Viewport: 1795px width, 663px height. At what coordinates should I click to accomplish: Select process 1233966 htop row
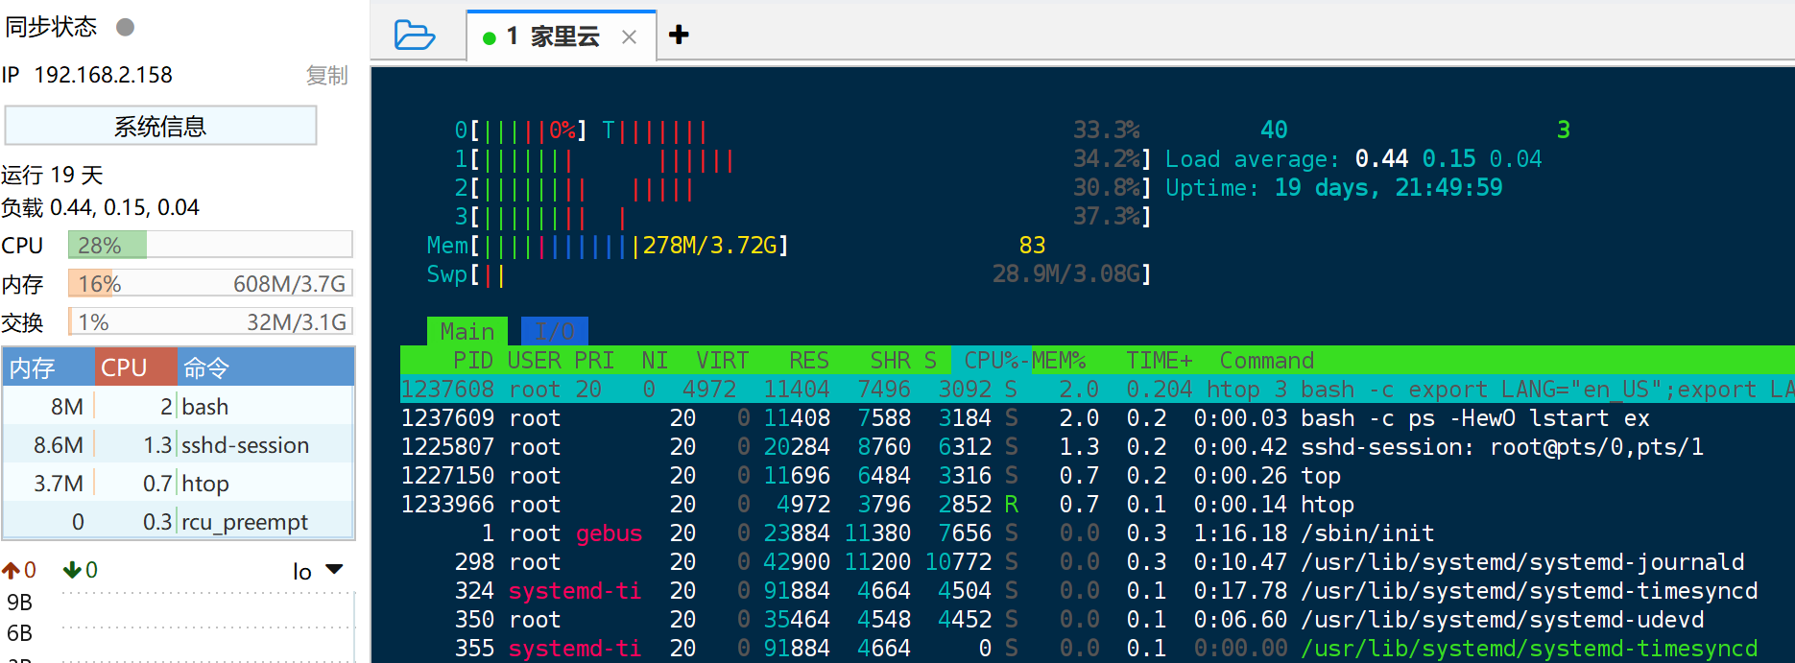click(x=1097, y=504)
